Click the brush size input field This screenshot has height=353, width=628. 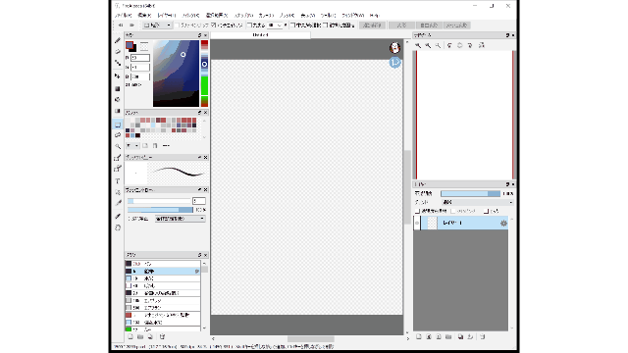coord(199,201)
